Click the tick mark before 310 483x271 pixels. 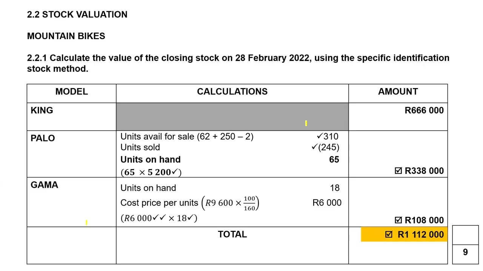(320, 136)
